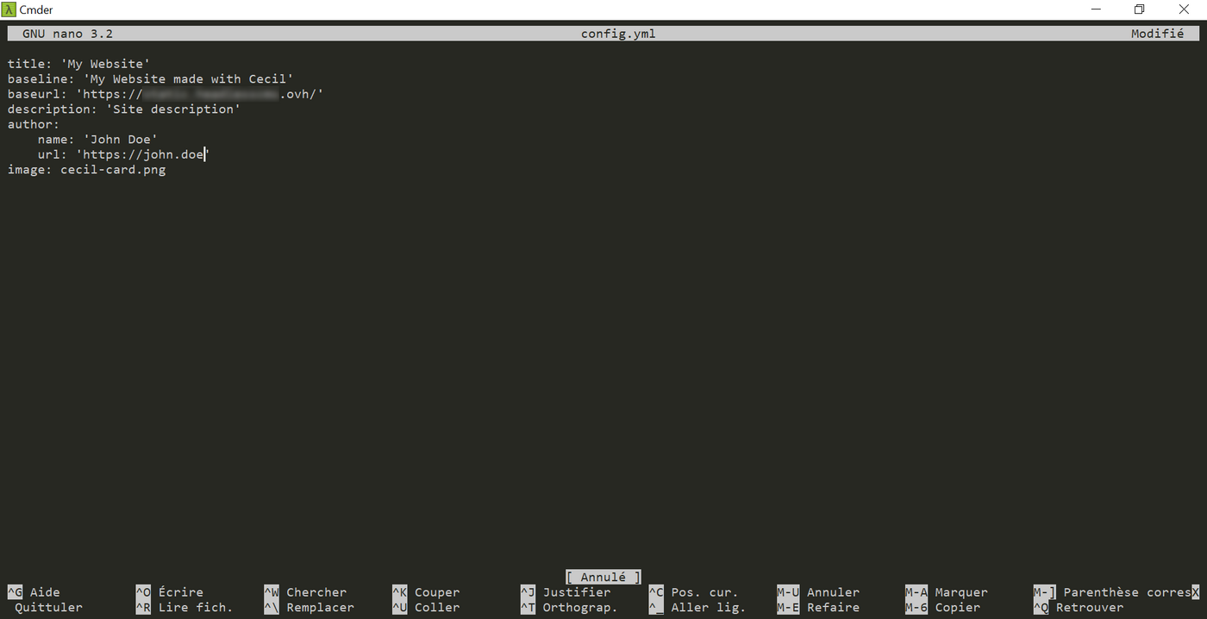Place cursor on the image: cecil-card.png line
Image resolution: width=1207 pixels, height=619 pixels.
pos(86,169)
